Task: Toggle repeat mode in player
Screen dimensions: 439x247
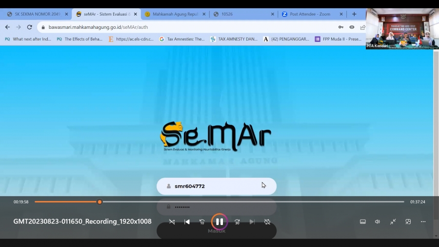Action: click(x=267, y=222)
